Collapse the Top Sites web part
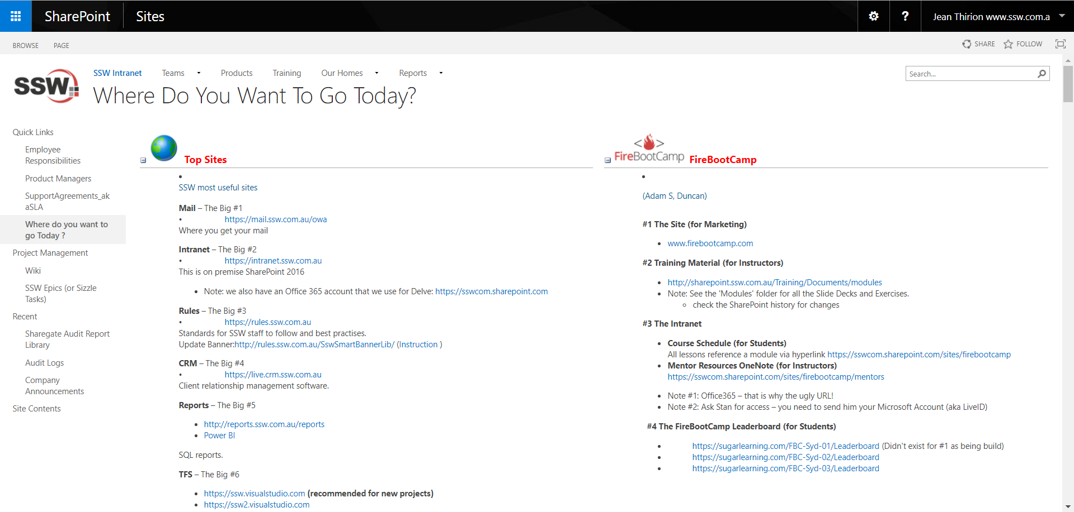 [143, 160]
